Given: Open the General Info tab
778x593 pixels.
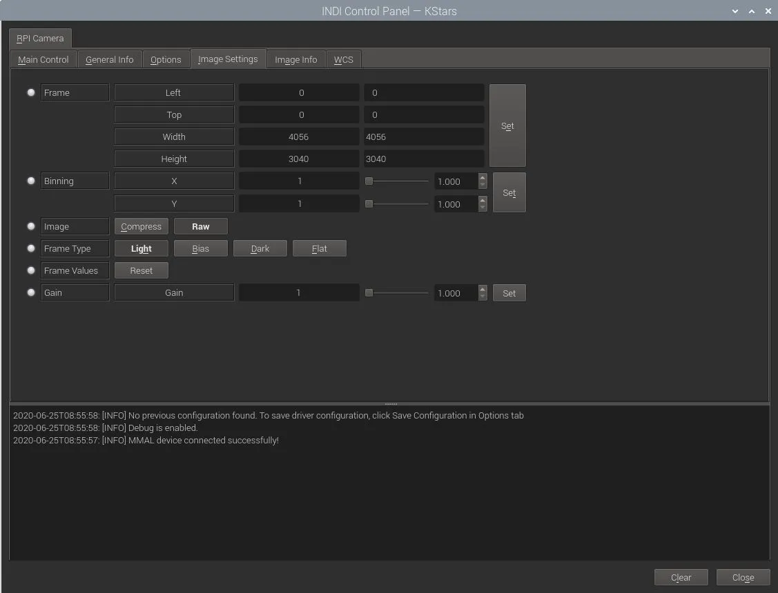Looking at the screenshot, I should [x=109, y=59].
